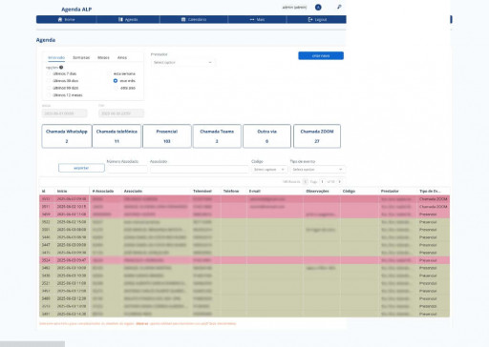489x347 pixels.
Task: Go to the next results page arrow
Action: [x=340, y=182]
